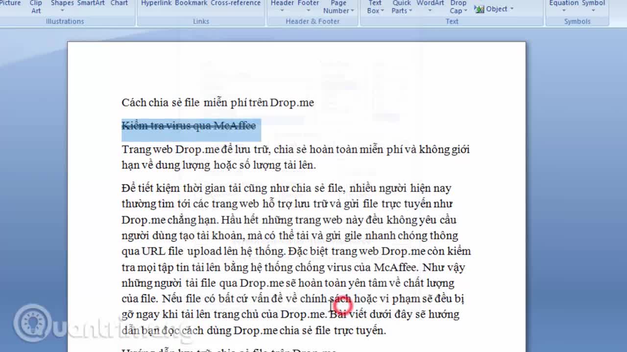Screen dimensions: 627x352
Task: Insert a Cross-reference
Action: click(236, 3)
